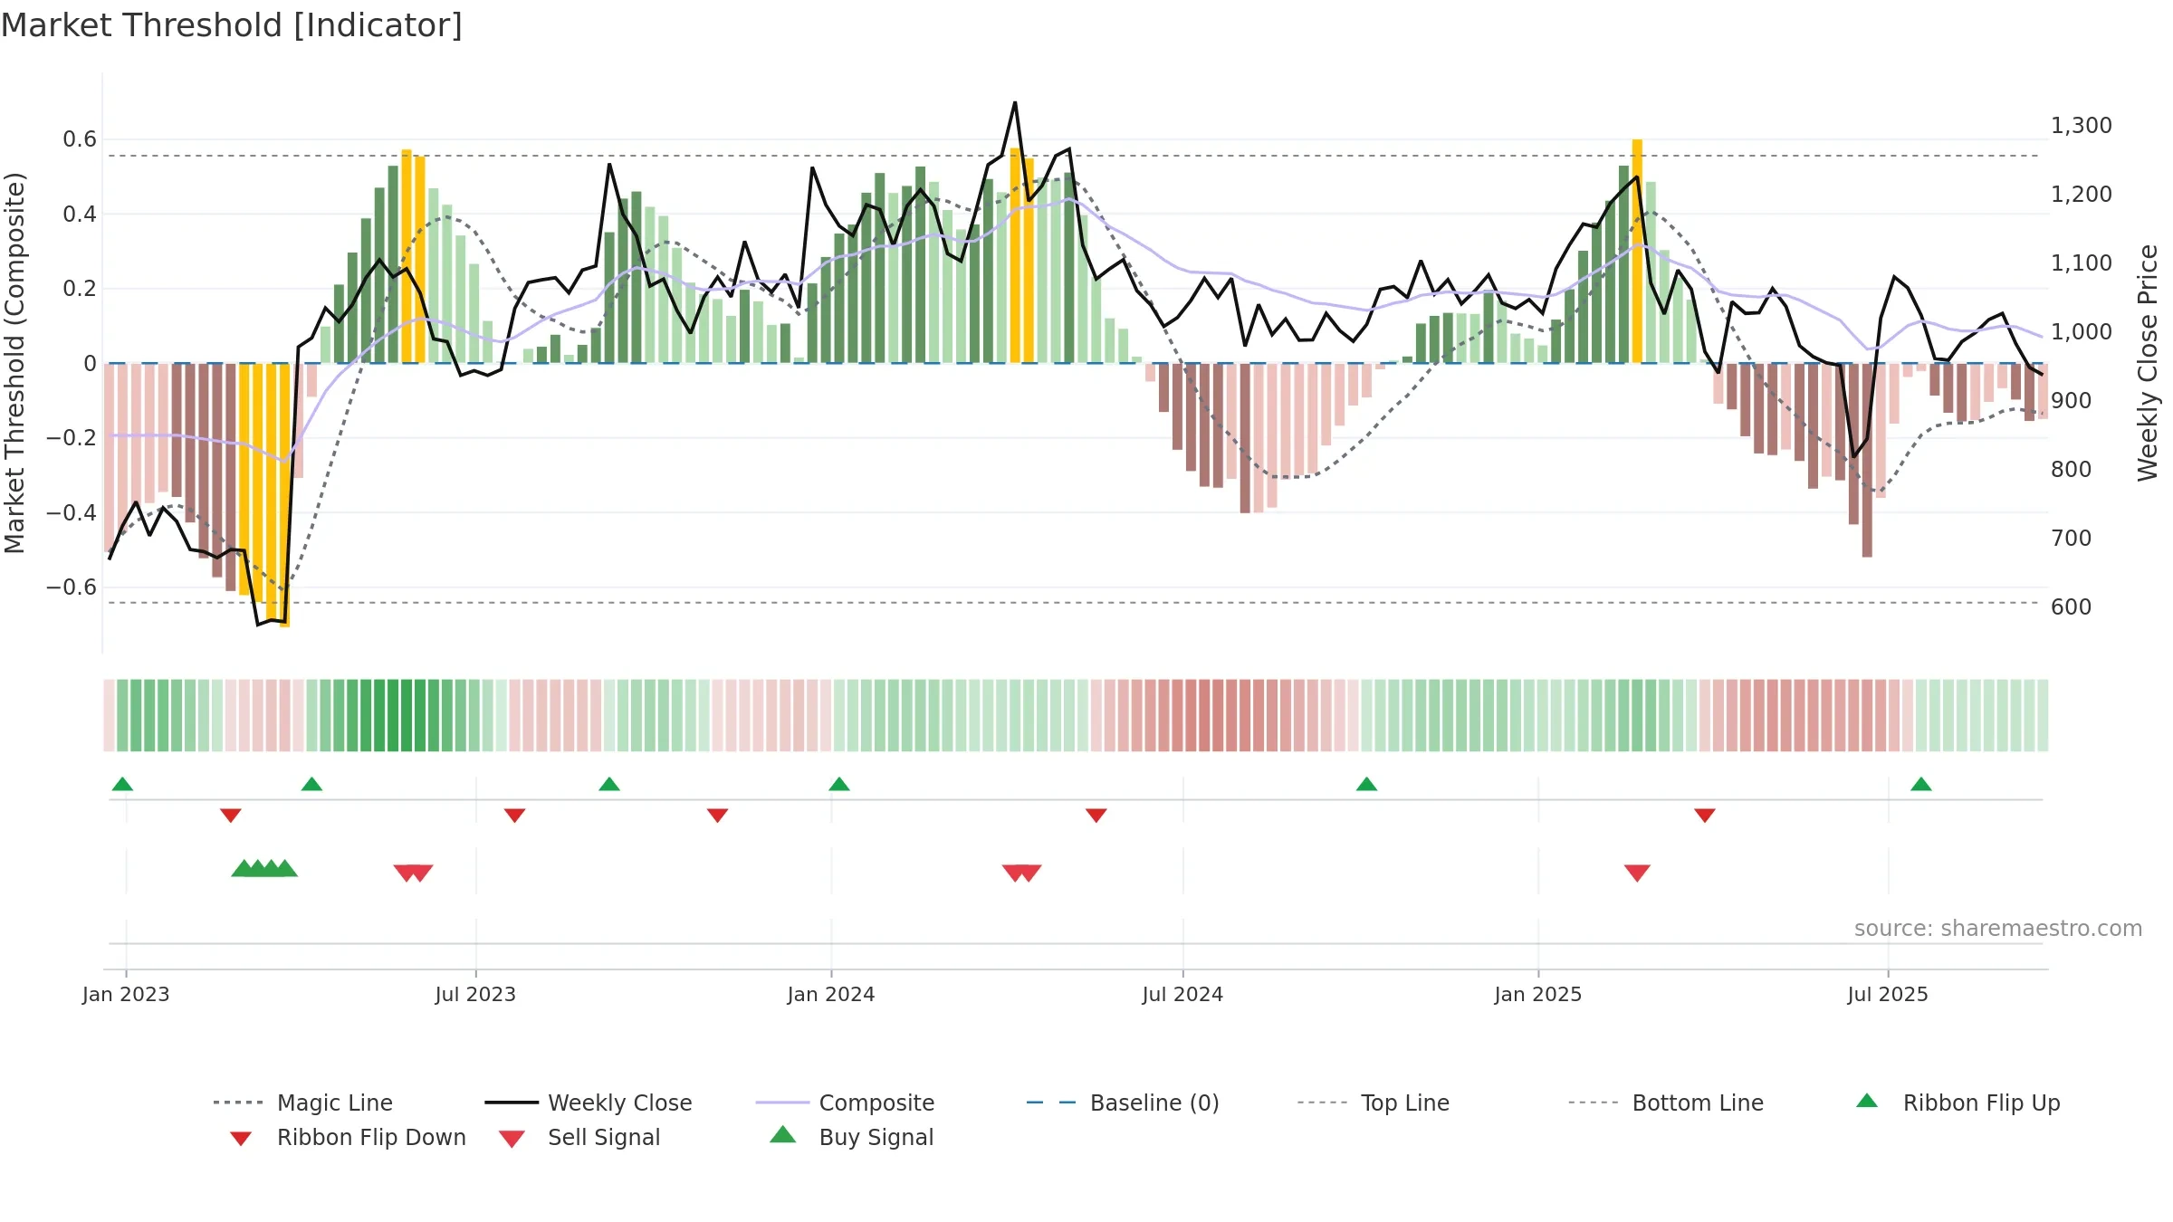Click the green Ribbon Flip Up legend triangle
The image size is (2173, 1222).
[x=1867, y=1101]
